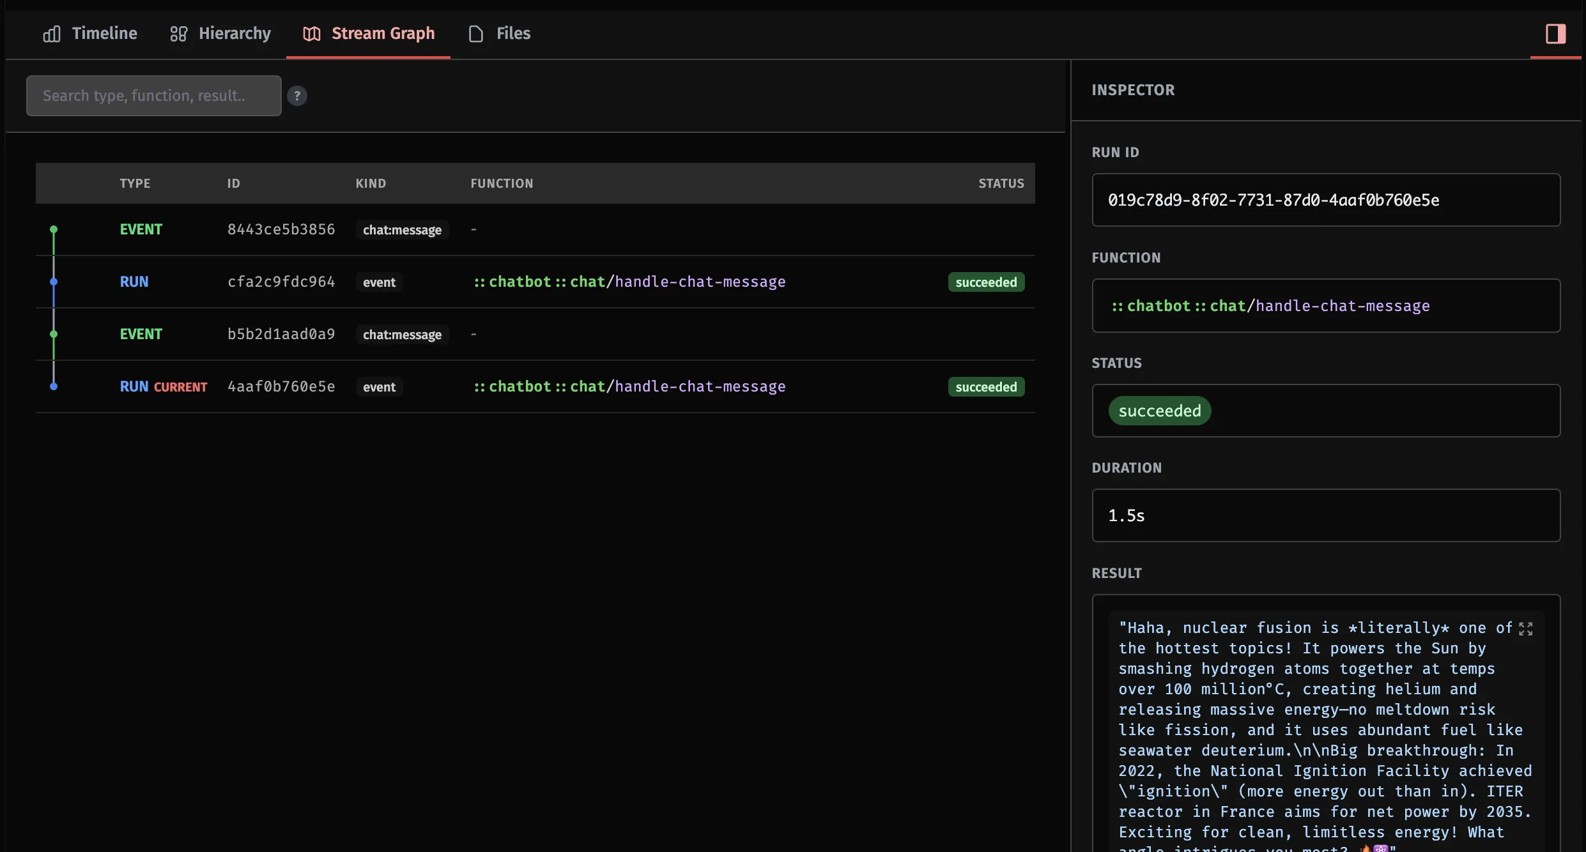Open handle-chat-message link in current run row
Viewport: 1586px width, 852px height.
(x=700, y=386)
